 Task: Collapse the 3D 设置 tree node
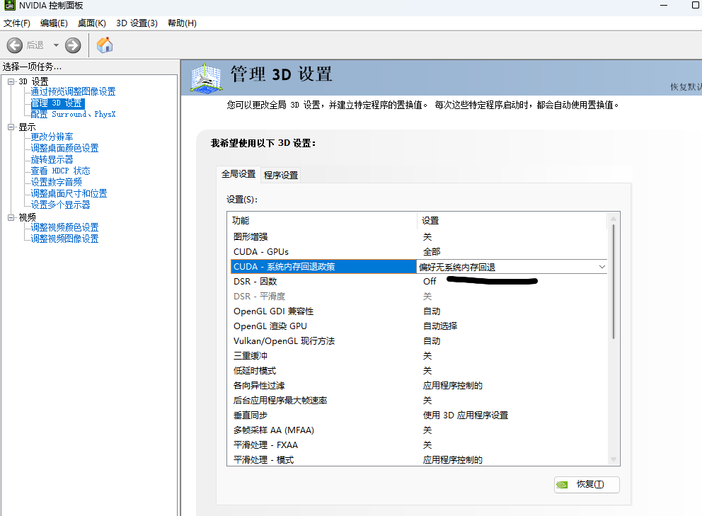click(11, 81)
